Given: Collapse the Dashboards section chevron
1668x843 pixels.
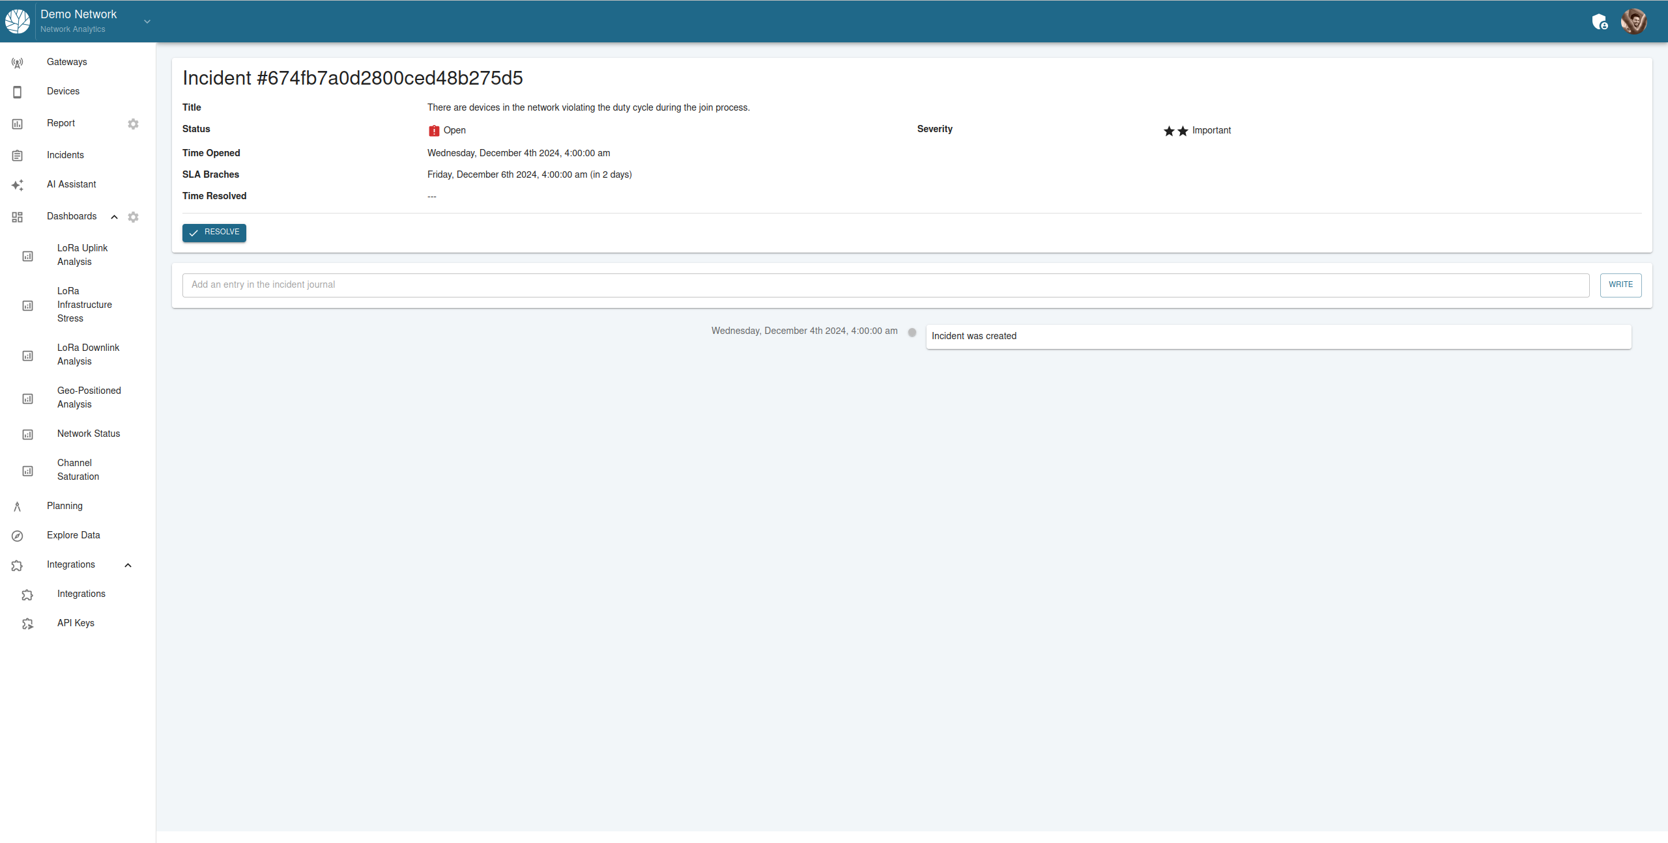Looking at the screenshot, I should (114, 217).
